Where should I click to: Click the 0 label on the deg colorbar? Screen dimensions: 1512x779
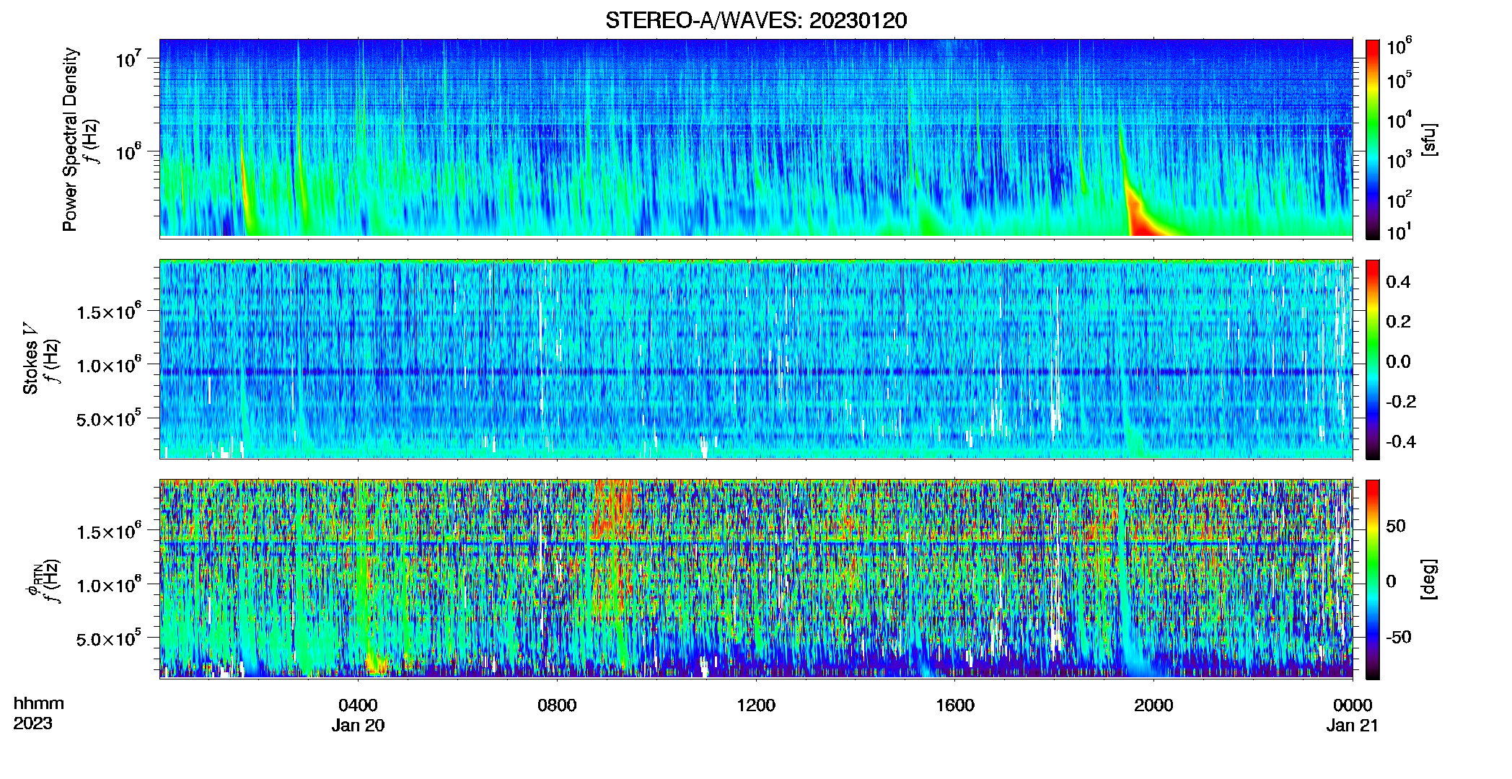1392,581
